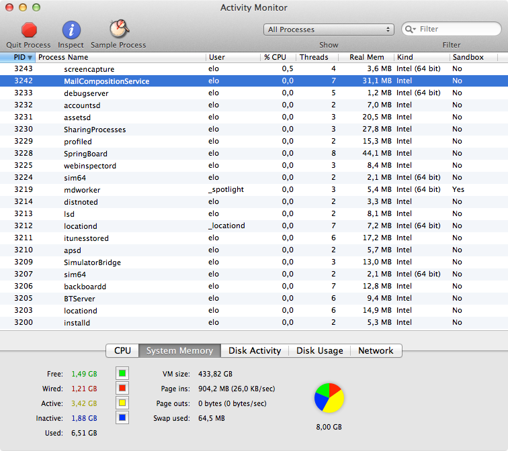Select the SpringBoard process row

[85, 154]
